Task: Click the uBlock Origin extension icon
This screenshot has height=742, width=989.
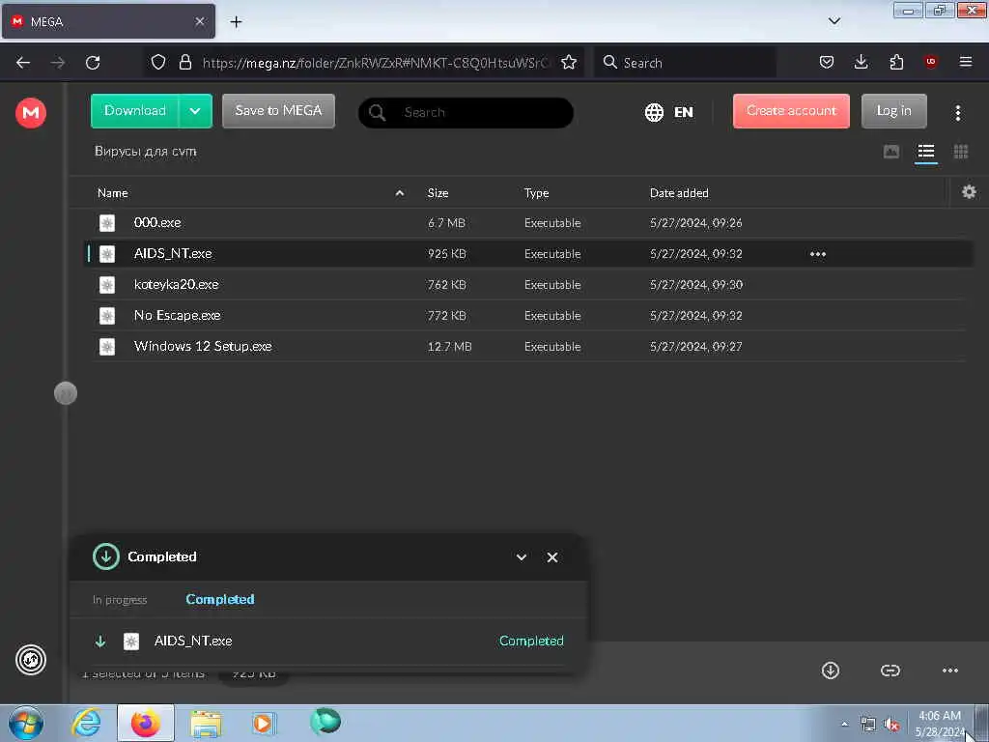Action: coord(930,62)
